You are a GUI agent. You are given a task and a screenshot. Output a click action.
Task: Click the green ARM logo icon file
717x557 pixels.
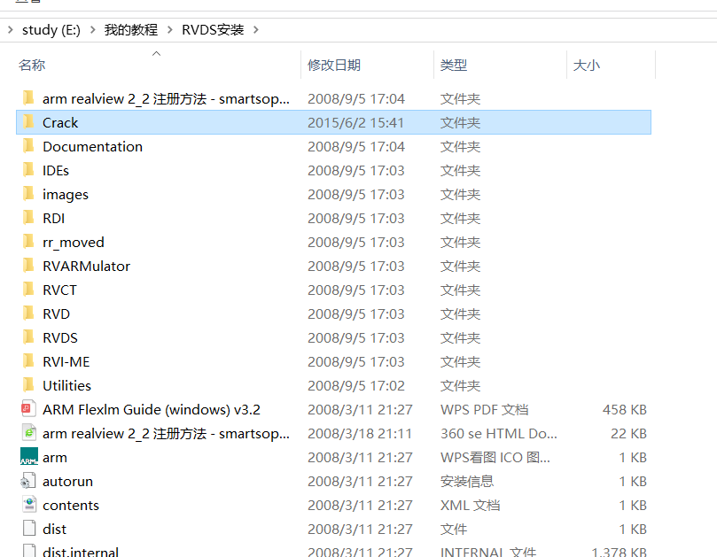click(29, 456)
